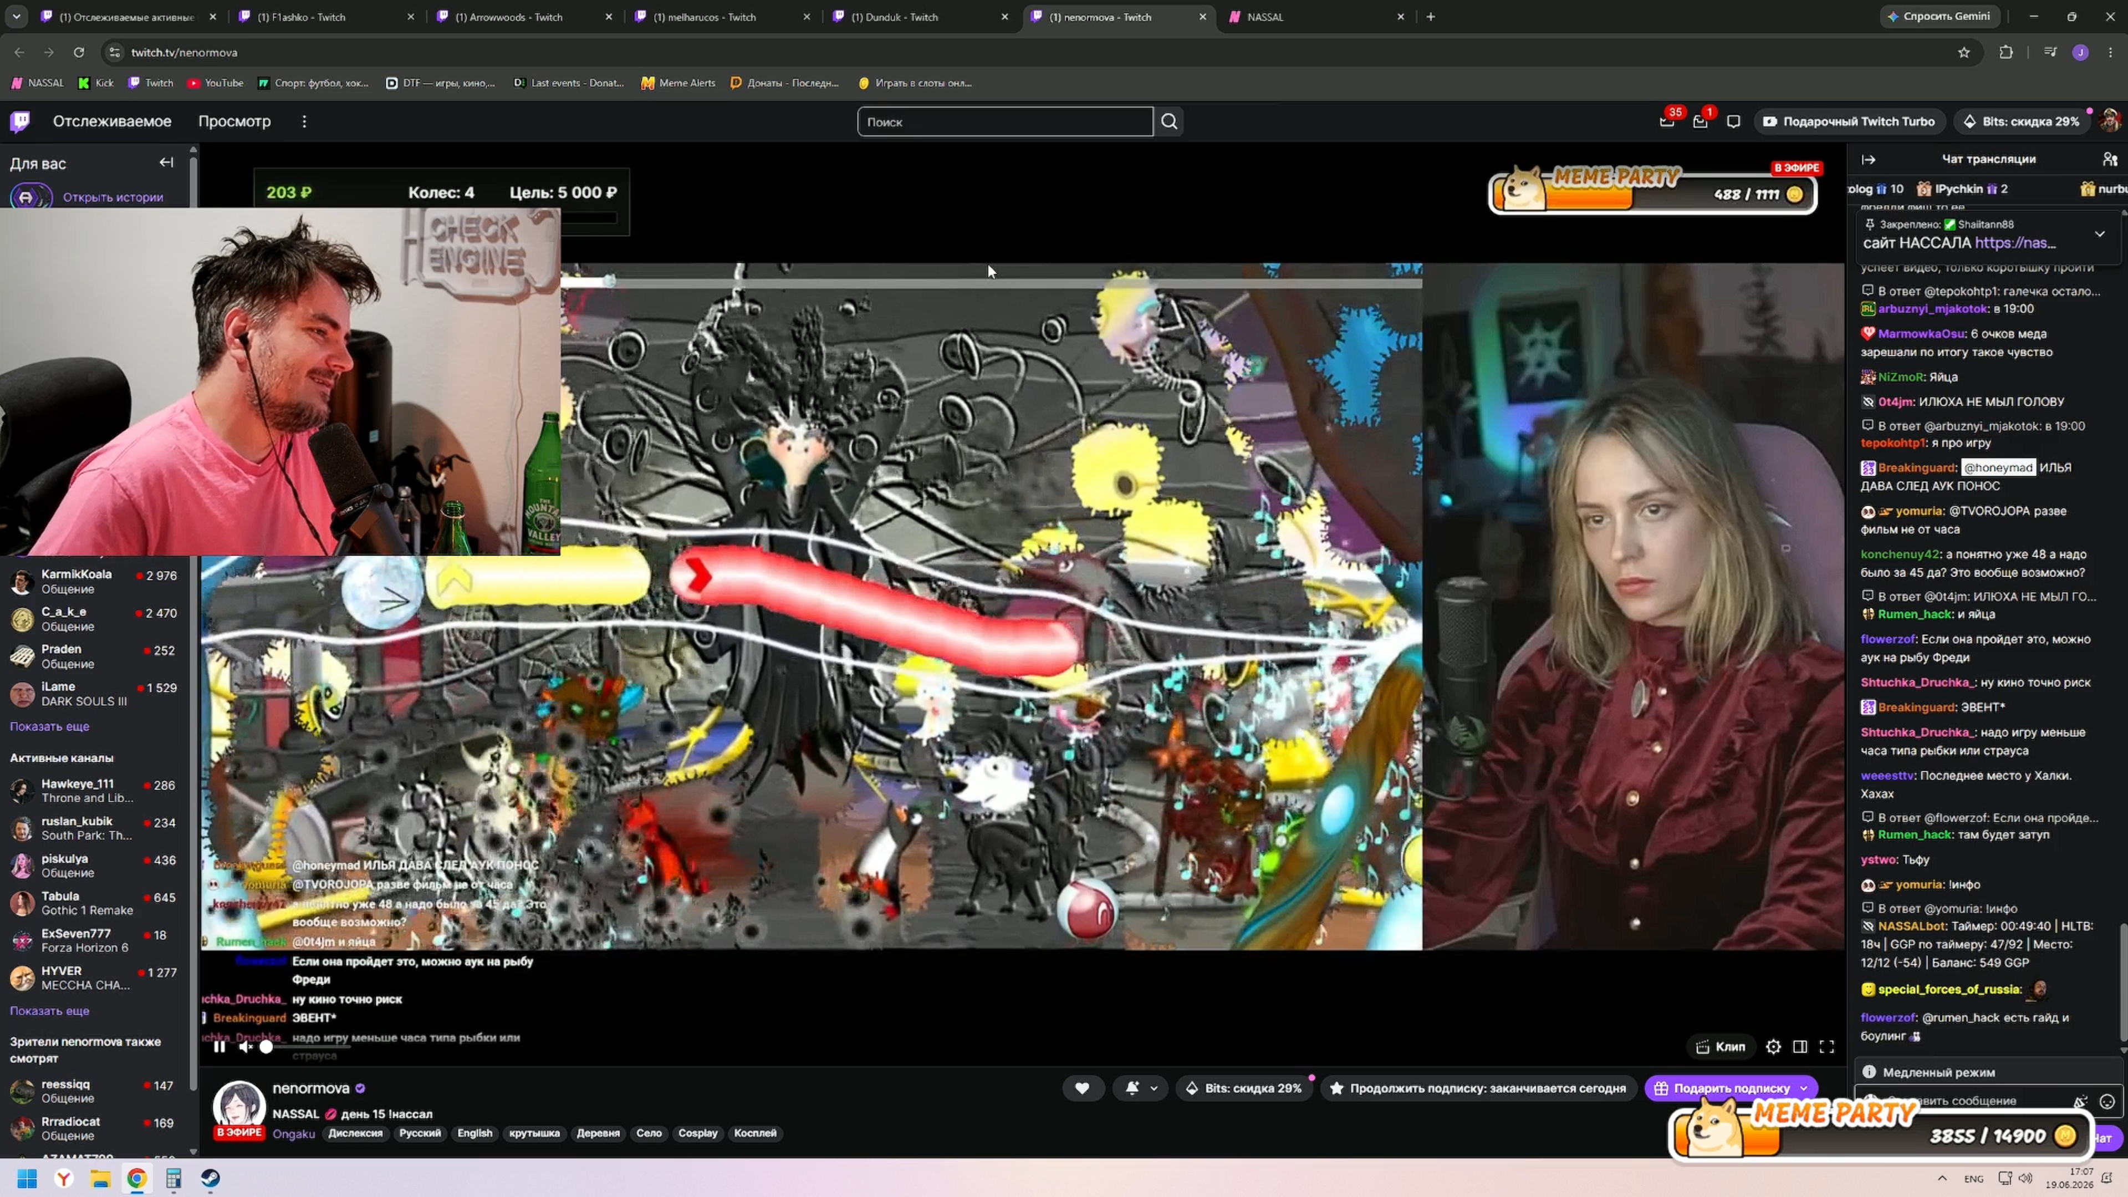Open the Twitch home logo
This screenshot has height=1197, width=2128.
click(x=20, y=121)
